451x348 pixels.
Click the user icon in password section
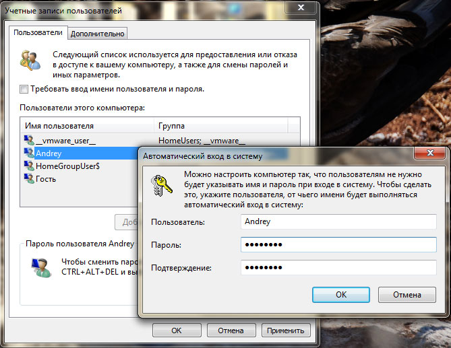tap(41, 267)
